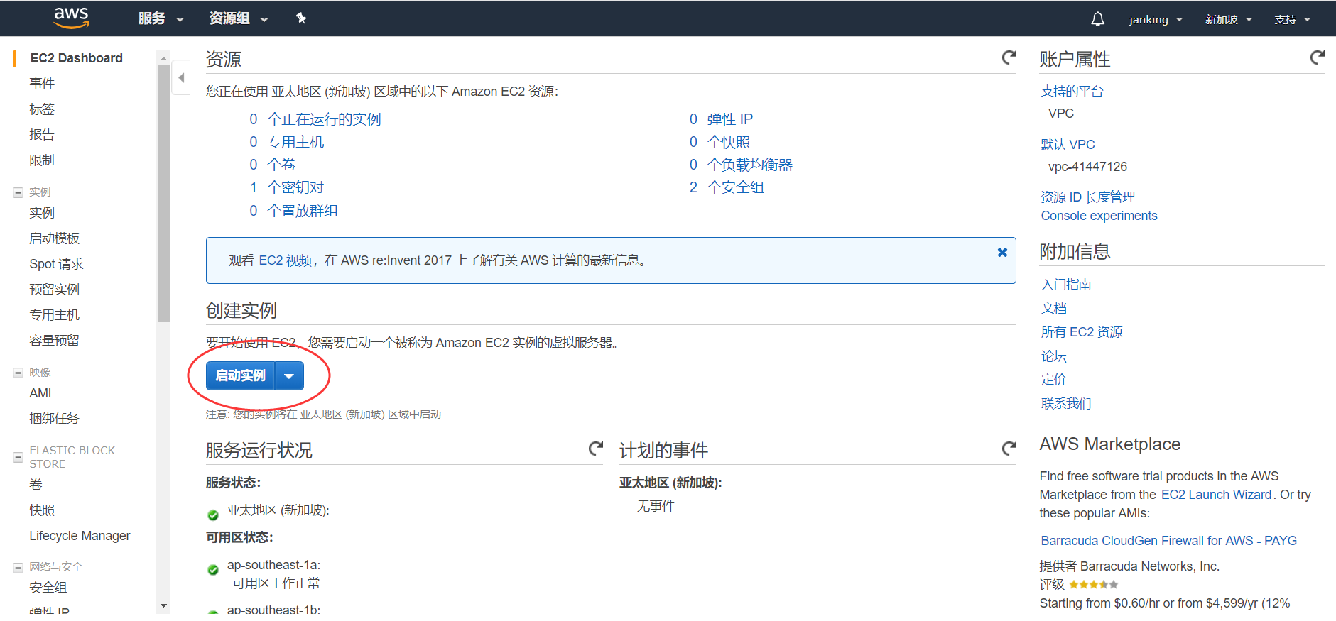Open 报告 in the sidebar

click(42, 135)
